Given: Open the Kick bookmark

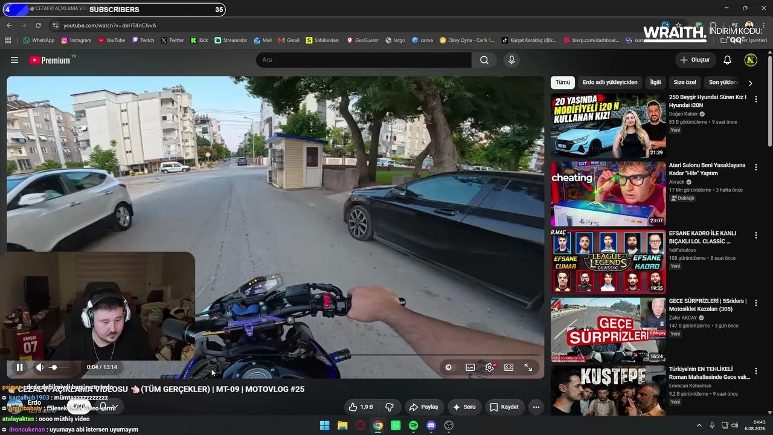Looking at the screenshot, I should click(x=199, y=40).
